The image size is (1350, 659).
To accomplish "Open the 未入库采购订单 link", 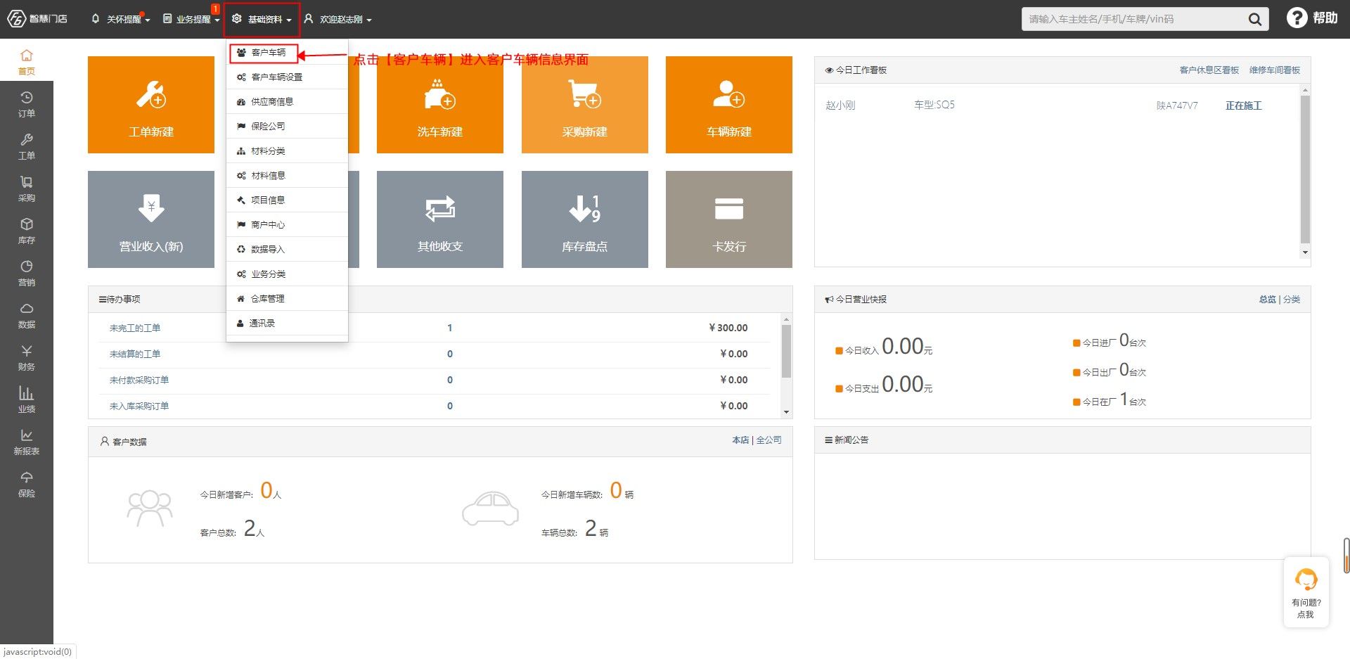I will click(139, 407).
